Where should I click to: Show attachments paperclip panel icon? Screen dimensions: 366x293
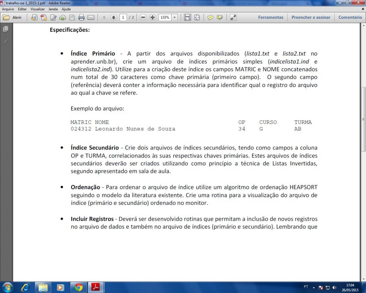[x=5, y=41]
